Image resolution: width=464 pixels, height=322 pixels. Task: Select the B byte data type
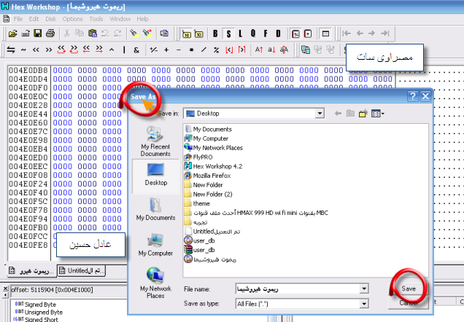pyautogui.click(x=215, y=34)
